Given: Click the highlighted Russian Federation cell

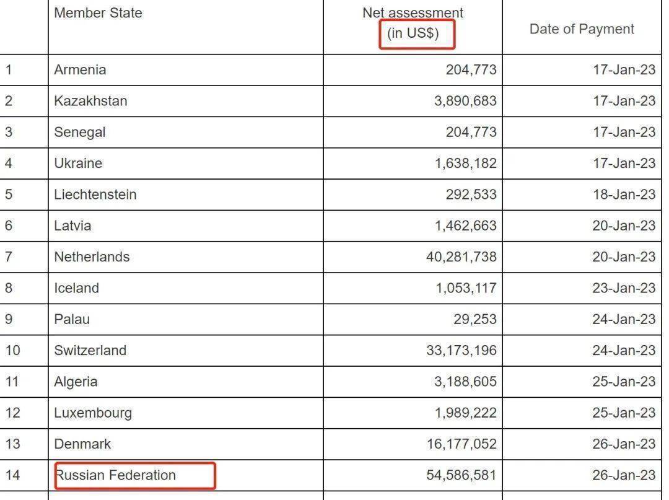Looking at the screenshot, I should pyautogui.click(x=116, y=475).
